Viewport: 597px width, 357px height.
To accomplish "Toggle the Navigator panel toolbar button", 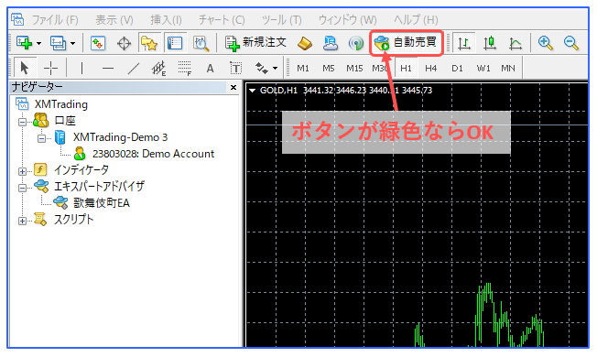I will point(149,43).
